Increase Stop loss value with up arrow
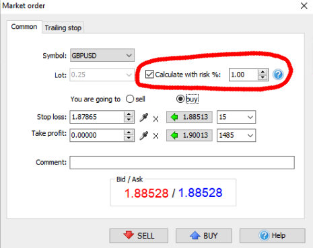Image resolution: width=313 pixels, height=248 pixels. [129, 114]
